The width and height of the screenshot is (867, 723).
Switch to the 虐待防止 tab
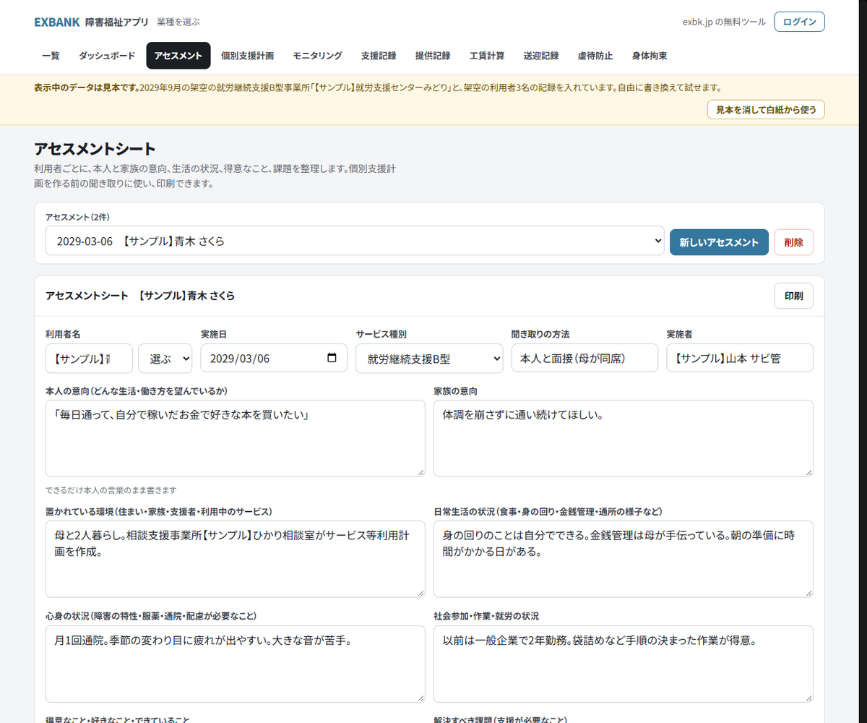tap(595, 56)
